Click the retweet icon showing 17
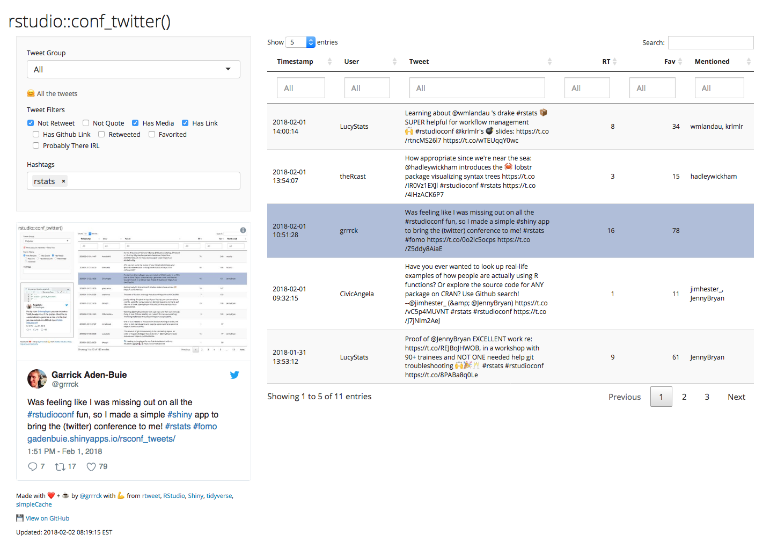The width and height of the screenshot is (770, 542). pyautogui.click(x=60, y=467)
